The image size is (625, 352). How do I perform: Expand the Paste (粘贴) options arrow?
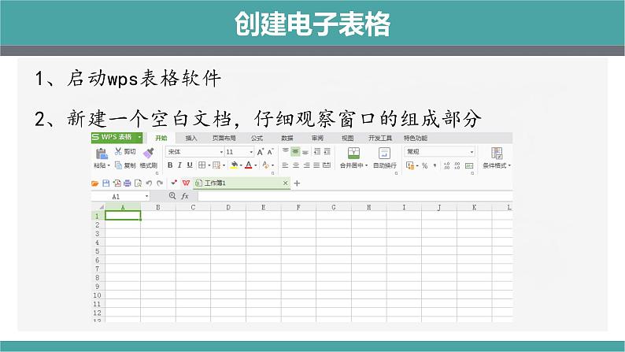(x=109, y=165)
